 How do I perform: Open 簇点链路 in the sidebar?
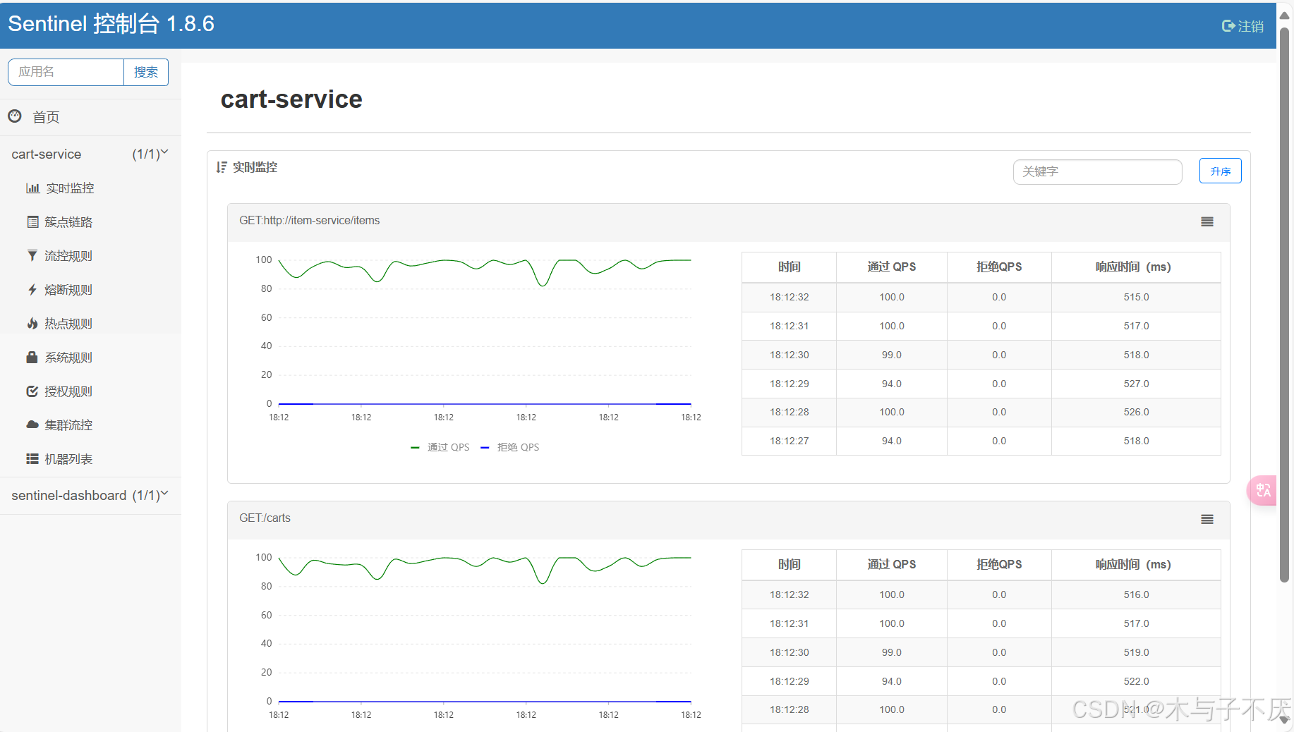pyautogui.click(x=68, y=222)
